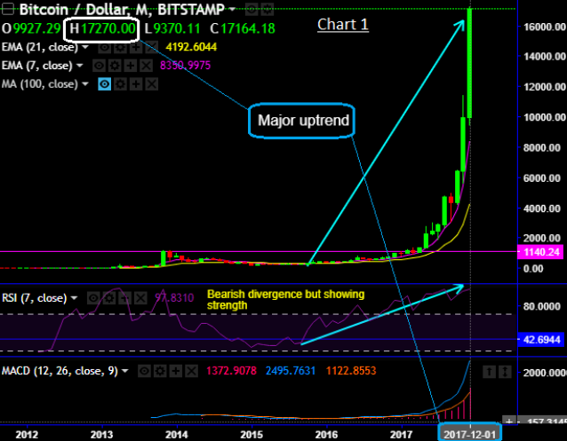This screenshot has width=567, height=441.
Task: Remove the RSI (7, close) indicator with X
Action: click(x=140, y=298)
